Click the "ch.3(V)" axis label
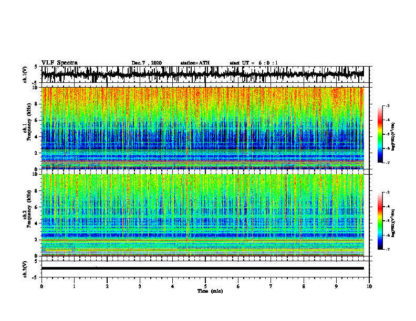This screenshot has width=416, height=321. tap(25, 270)
